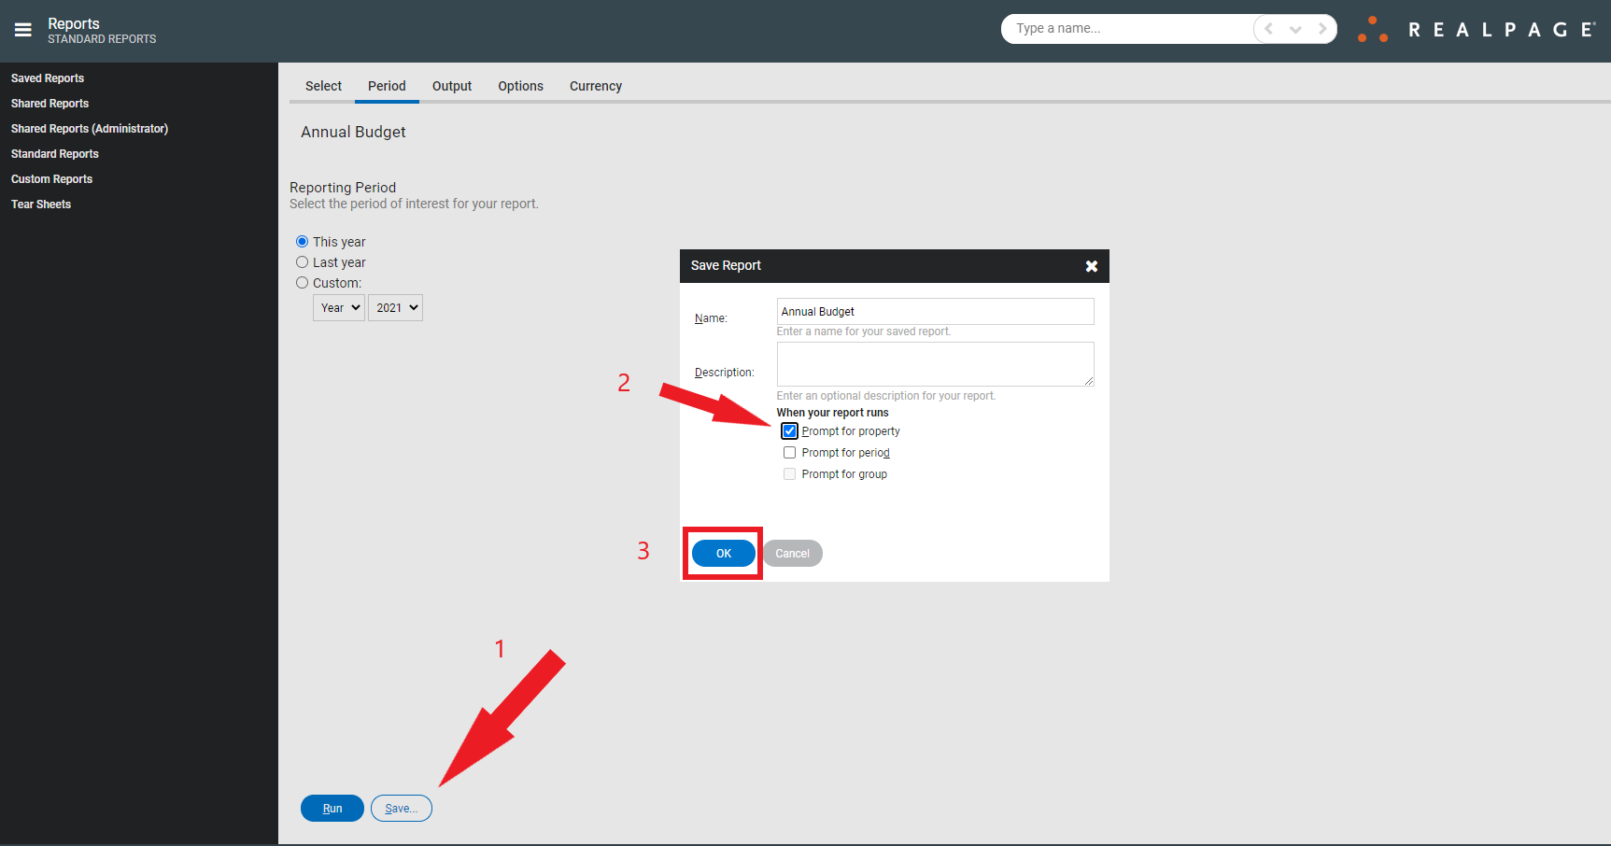Screen dimensions: 1611x846
Task: Open Saved Reports in sidebar
Action: coord(48,78)
